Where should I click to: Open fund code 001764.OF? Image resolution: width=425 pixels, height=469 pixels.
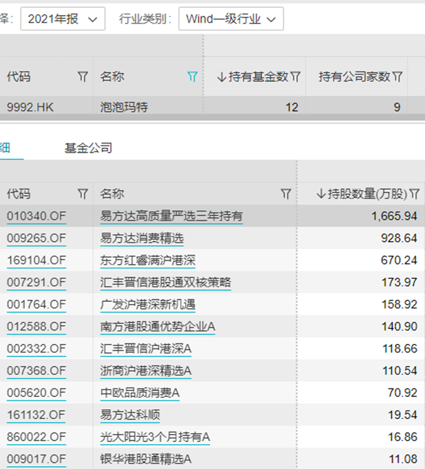tap(36, 305)
